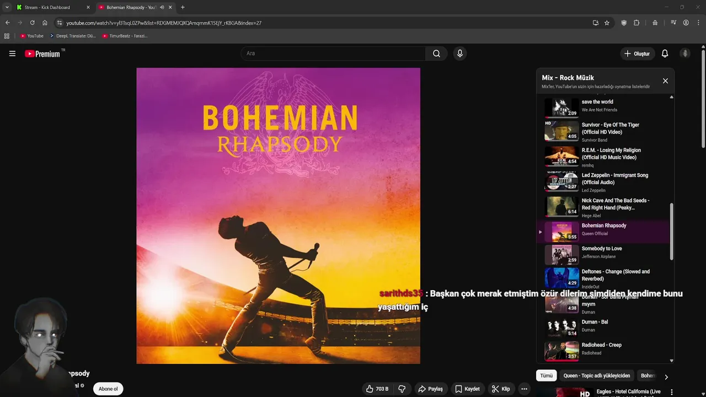Play Led Zeppelin - Immigrant Song from playlist

click(x=605, y=182)
